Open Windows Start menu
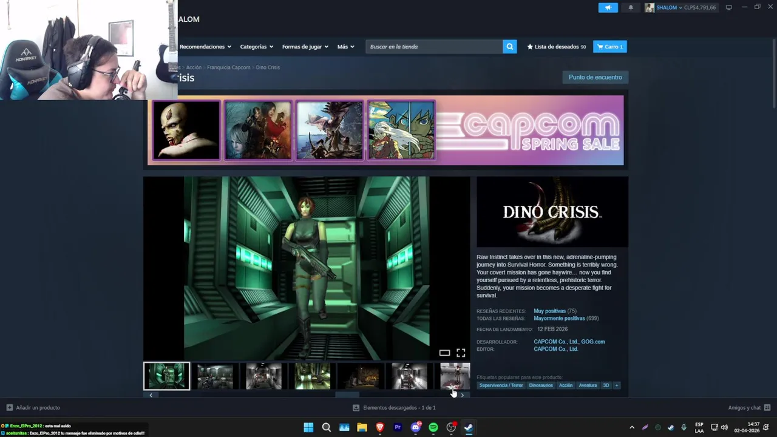 [x=308, y=427]
